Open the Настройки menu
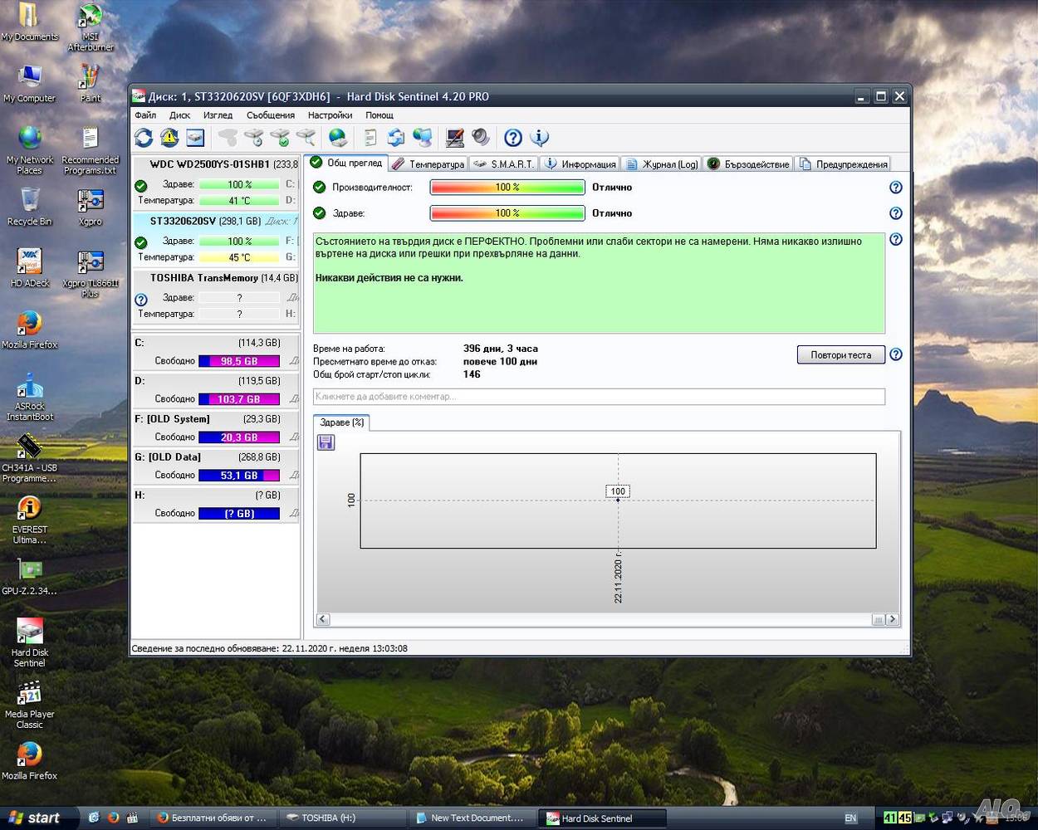This screenshot has width=1038, height=830. tap(330, 115)
